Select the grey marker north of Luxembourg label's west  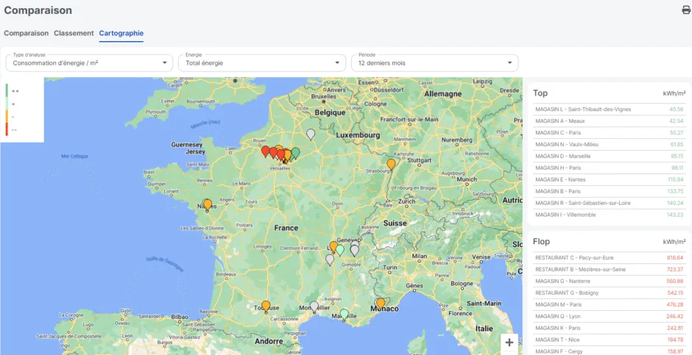click(x=311, y=135)
